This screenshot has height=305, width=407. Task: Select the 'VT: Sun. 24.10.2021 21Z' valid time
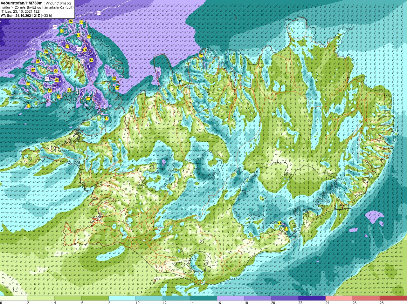20,16
